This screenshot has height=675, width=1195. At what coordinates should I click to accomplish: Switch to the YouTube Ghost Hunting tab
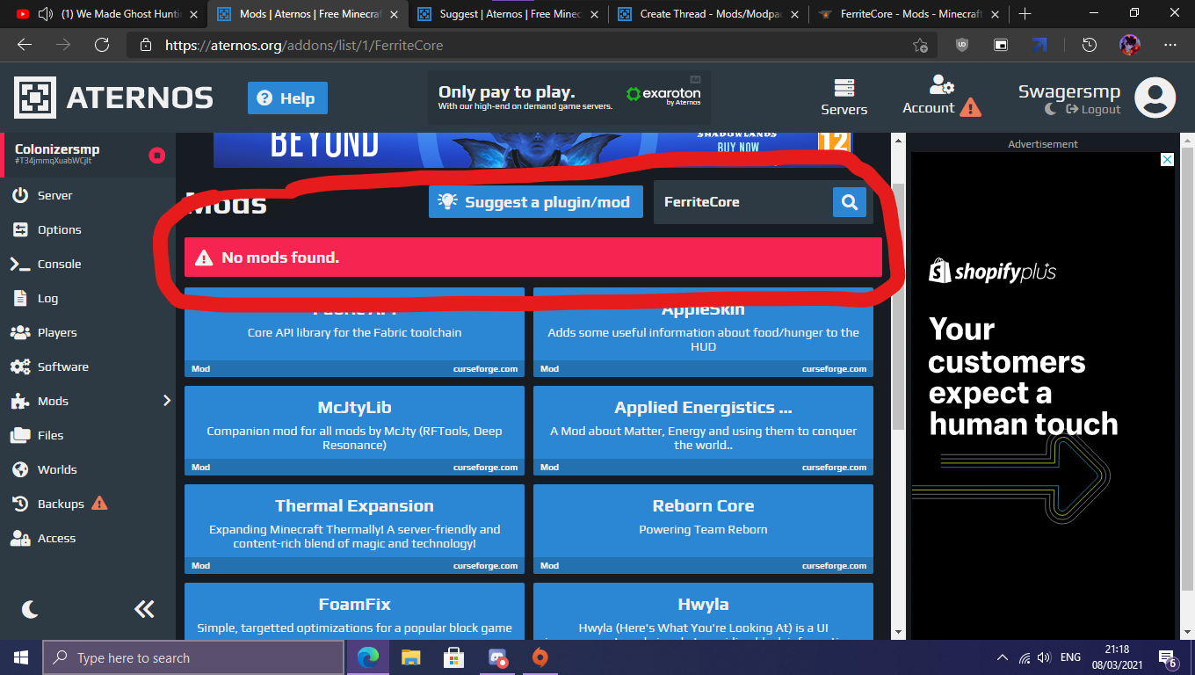tap(108, 14)
